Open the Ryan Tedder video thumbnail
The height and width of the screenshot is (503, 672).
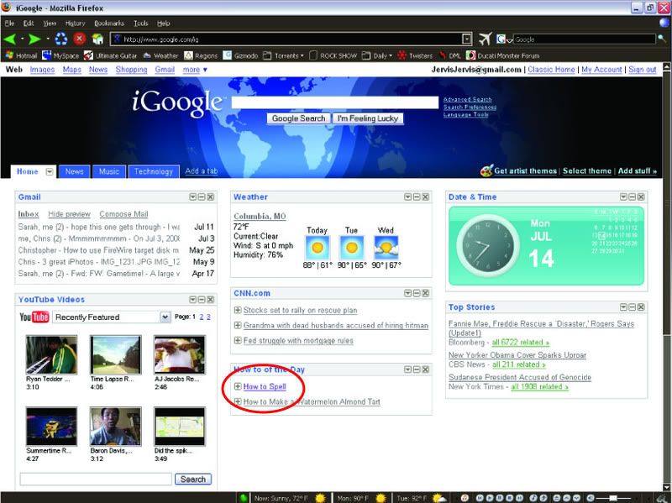[x=51, y=354]
